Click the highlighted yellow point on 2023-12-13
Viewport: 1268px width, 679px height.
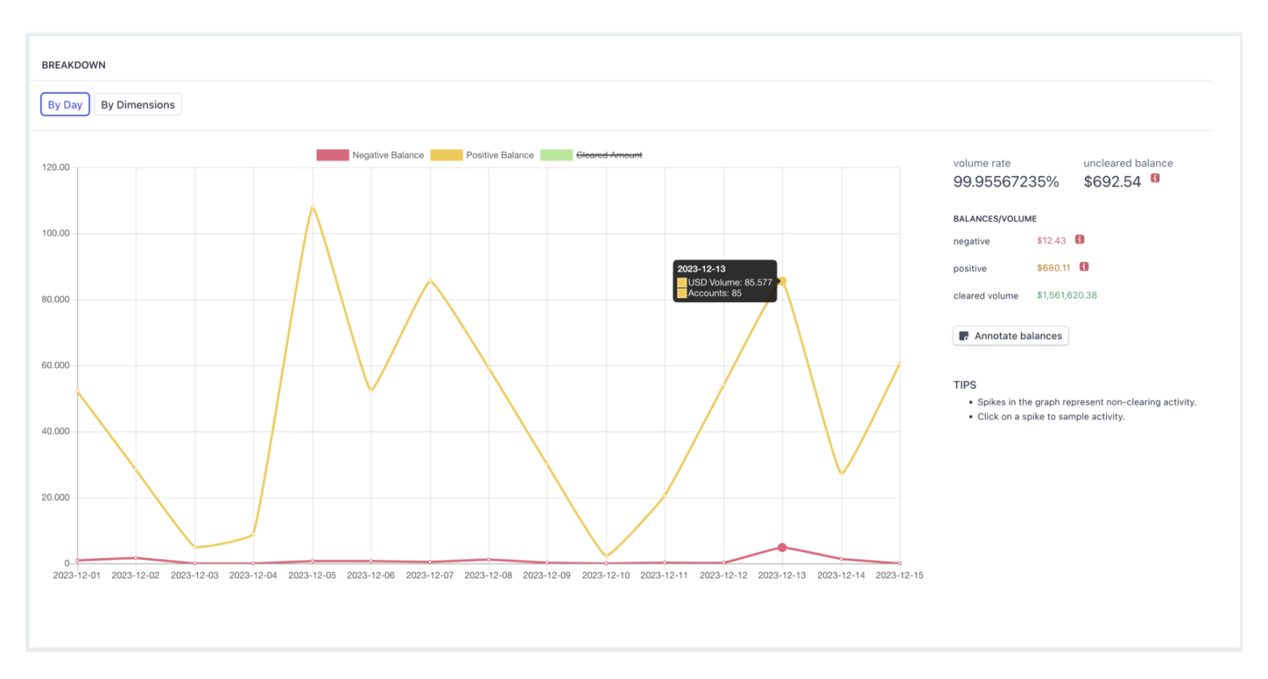click(782, 281)
